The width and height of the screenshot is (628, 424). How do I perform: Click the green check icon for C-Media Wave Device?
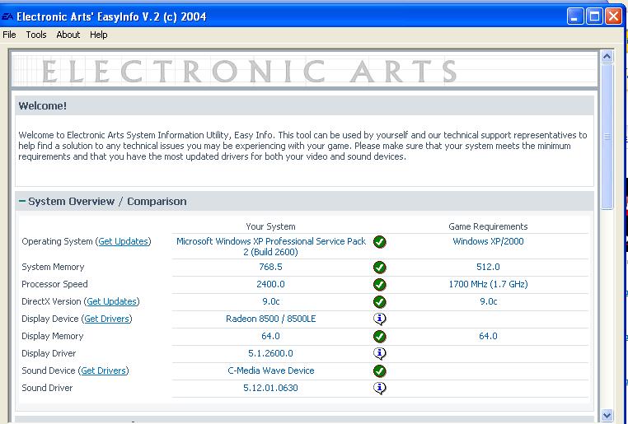tap(379, 370)
